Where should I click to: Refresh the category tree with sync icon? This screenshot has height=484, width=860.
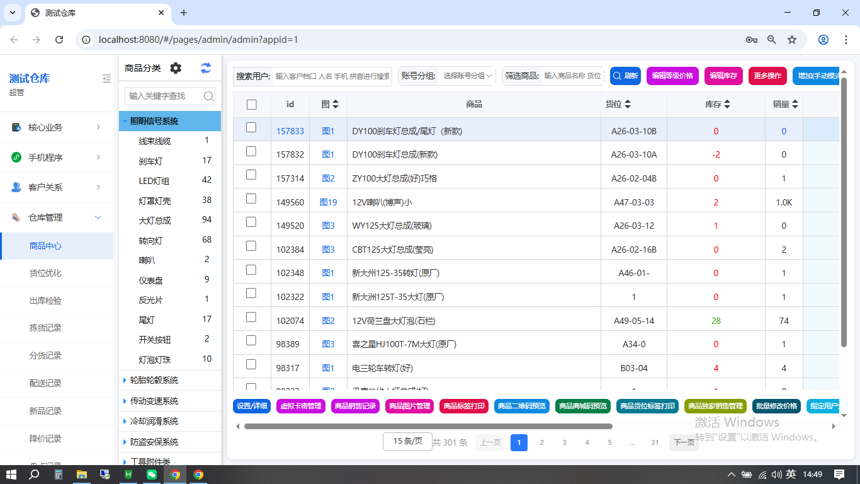tap(206, 68)
